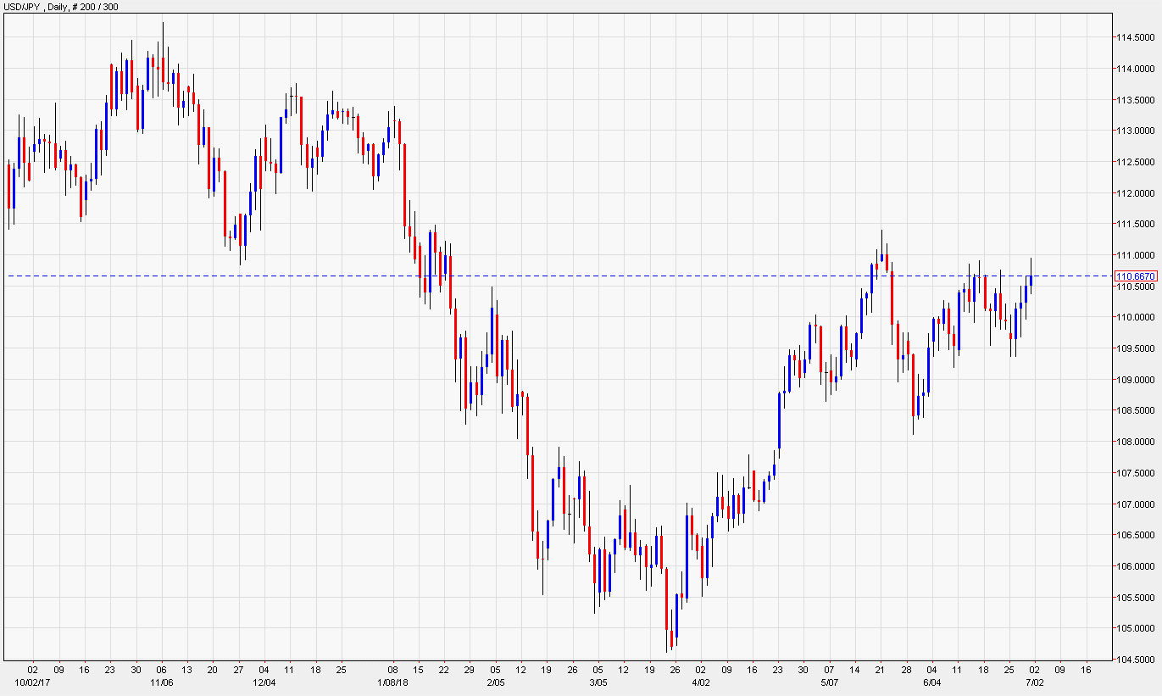Viewport: 1162px width, 696px height.
Task: Click the 108.0000 price axis label
Action: pos(1136,442)
